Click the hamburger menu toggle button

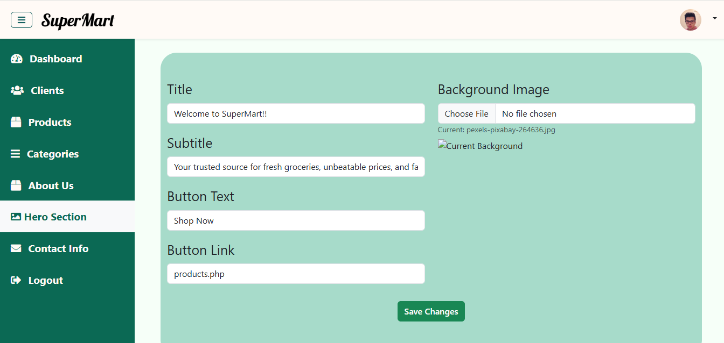[x=22, y=20]
